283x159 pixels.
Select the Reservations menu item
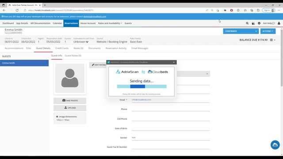(x=71, y=23)
